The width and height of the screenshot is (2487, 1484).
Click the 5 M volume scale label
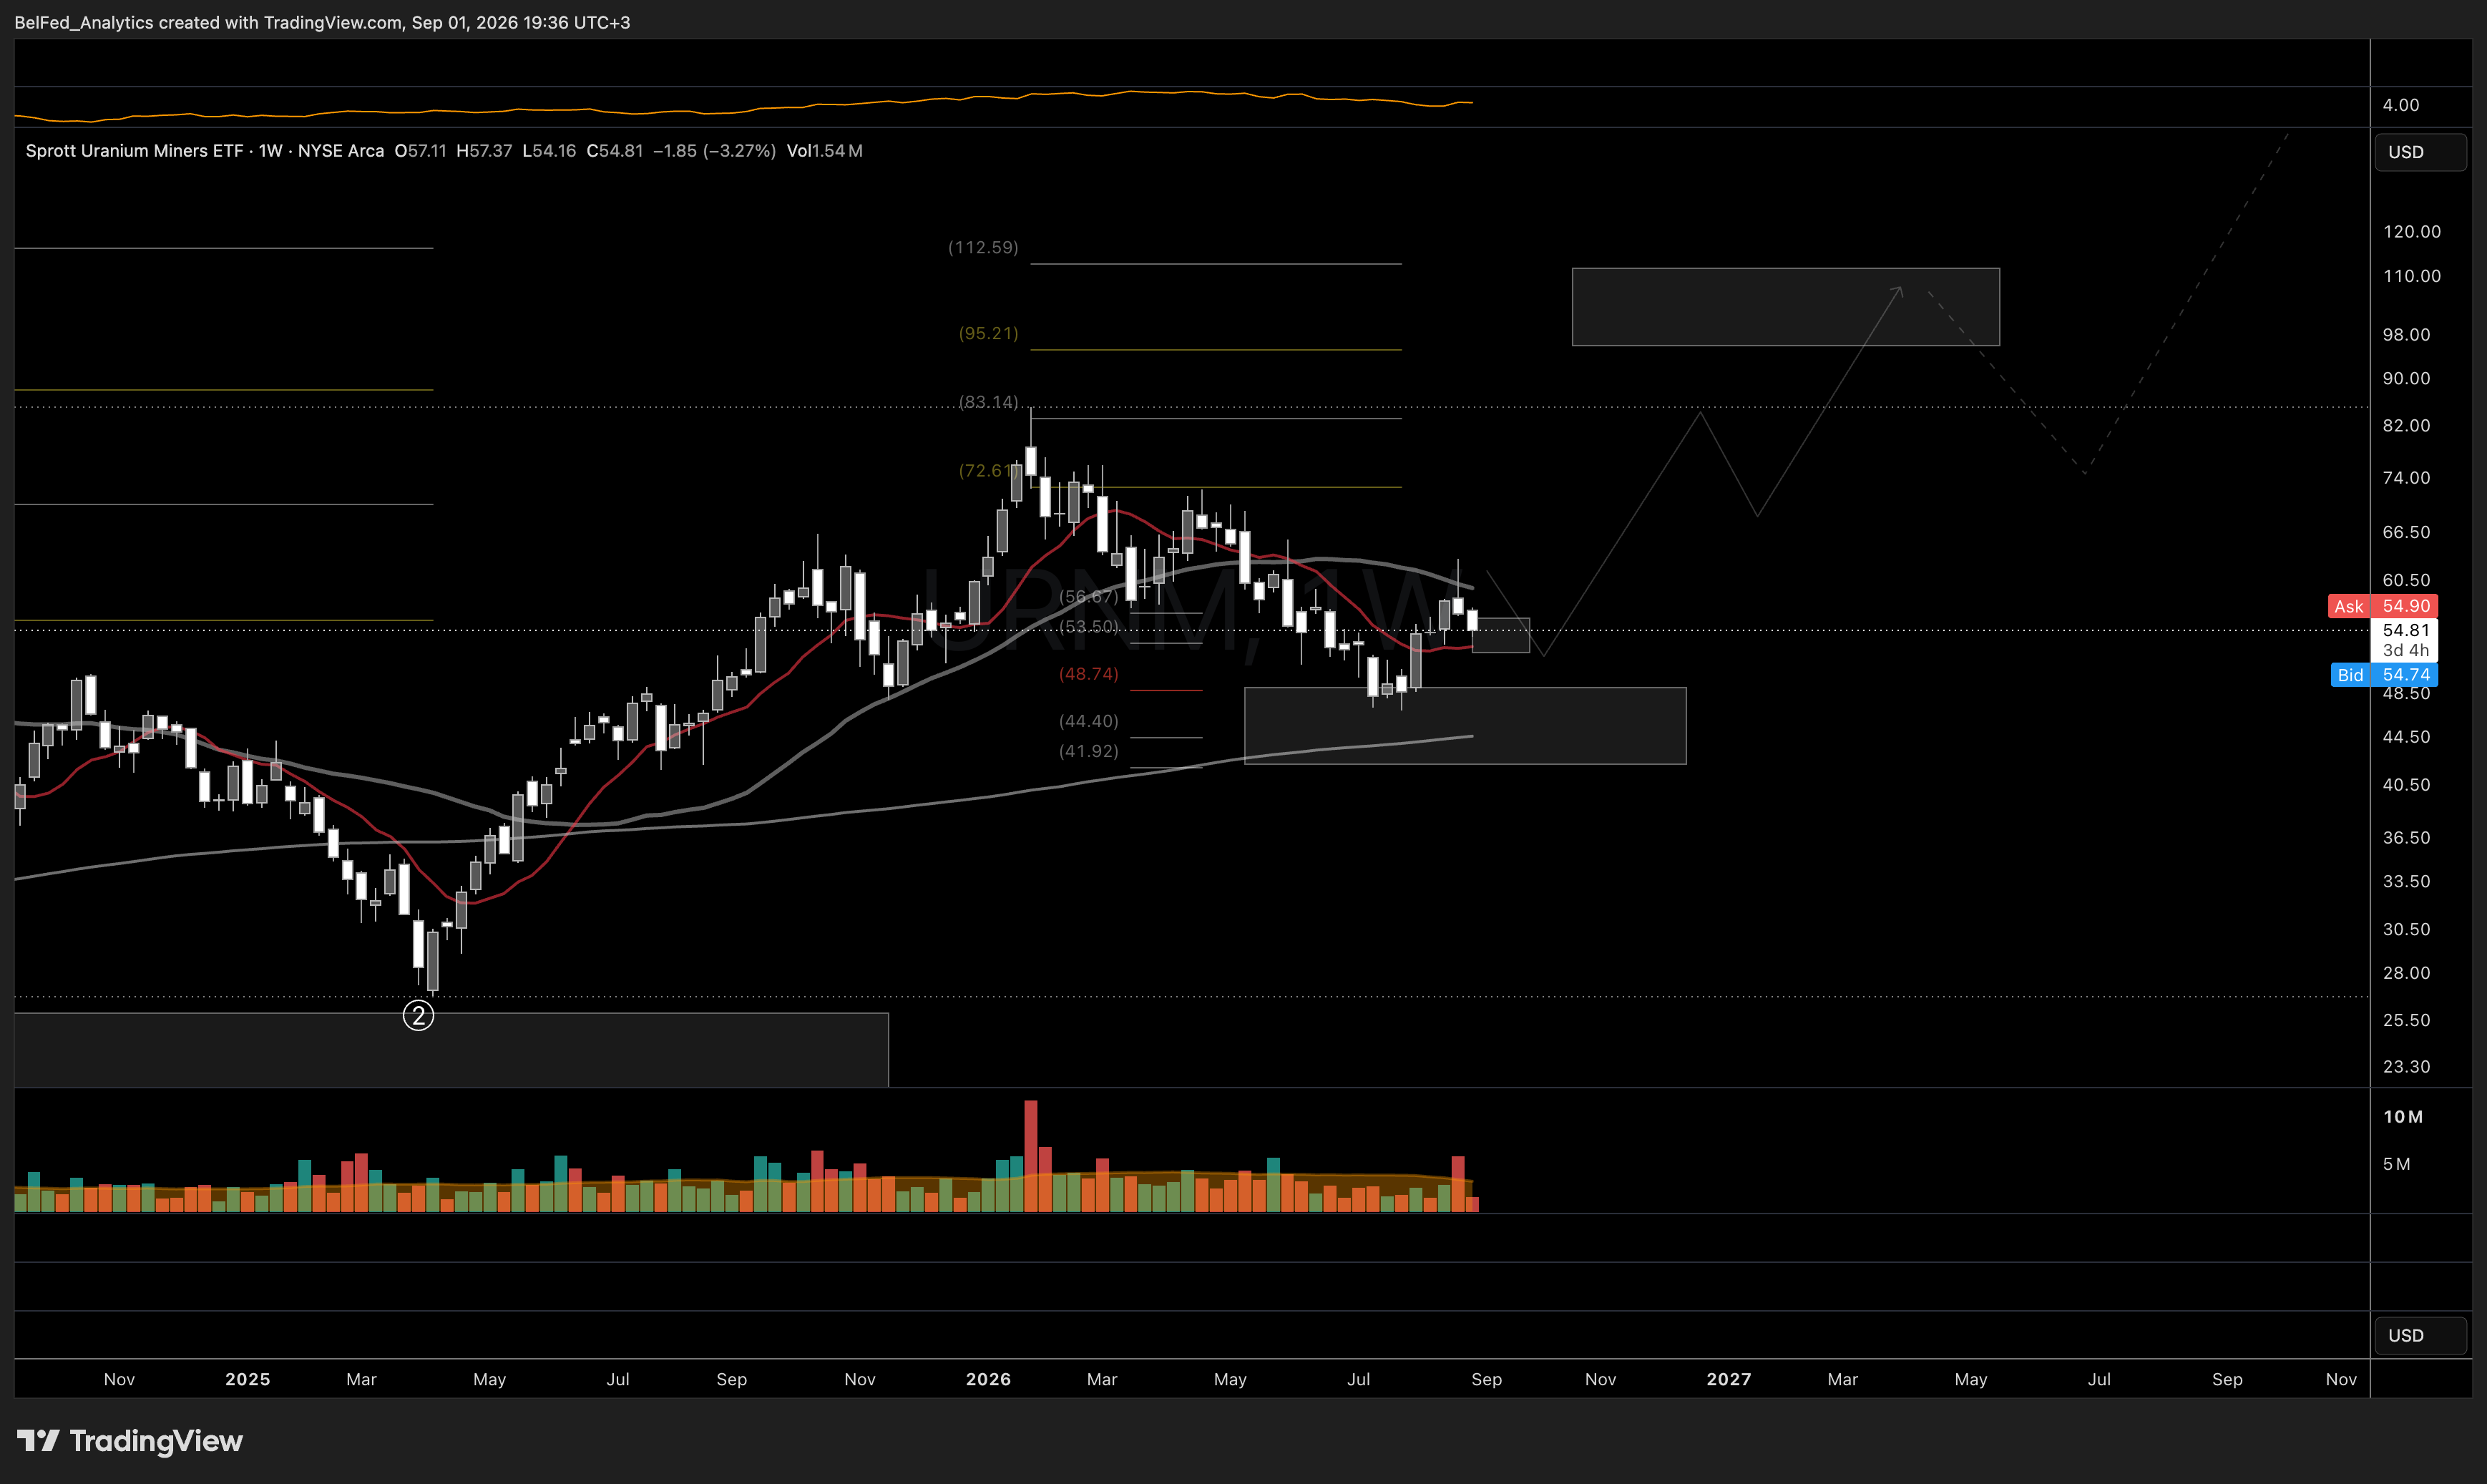(2396, 1164)
